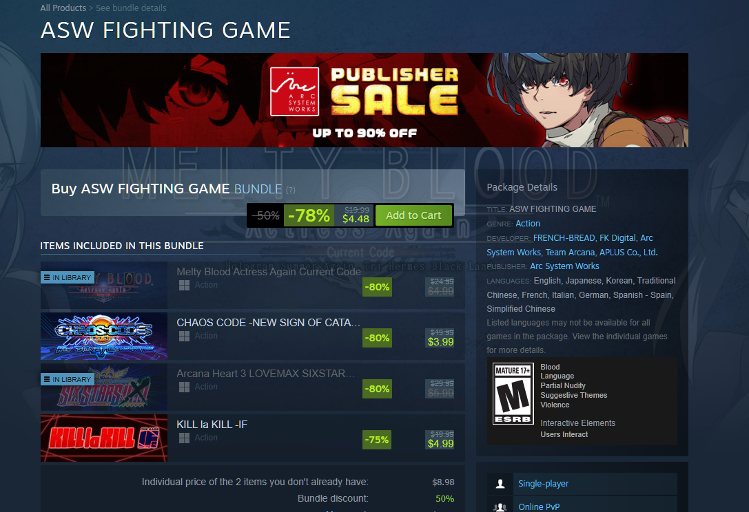This screenshot has height=512, width=749.
Task: Open the KILL la KILL -IF thumbnail
Action: (104, 438)
